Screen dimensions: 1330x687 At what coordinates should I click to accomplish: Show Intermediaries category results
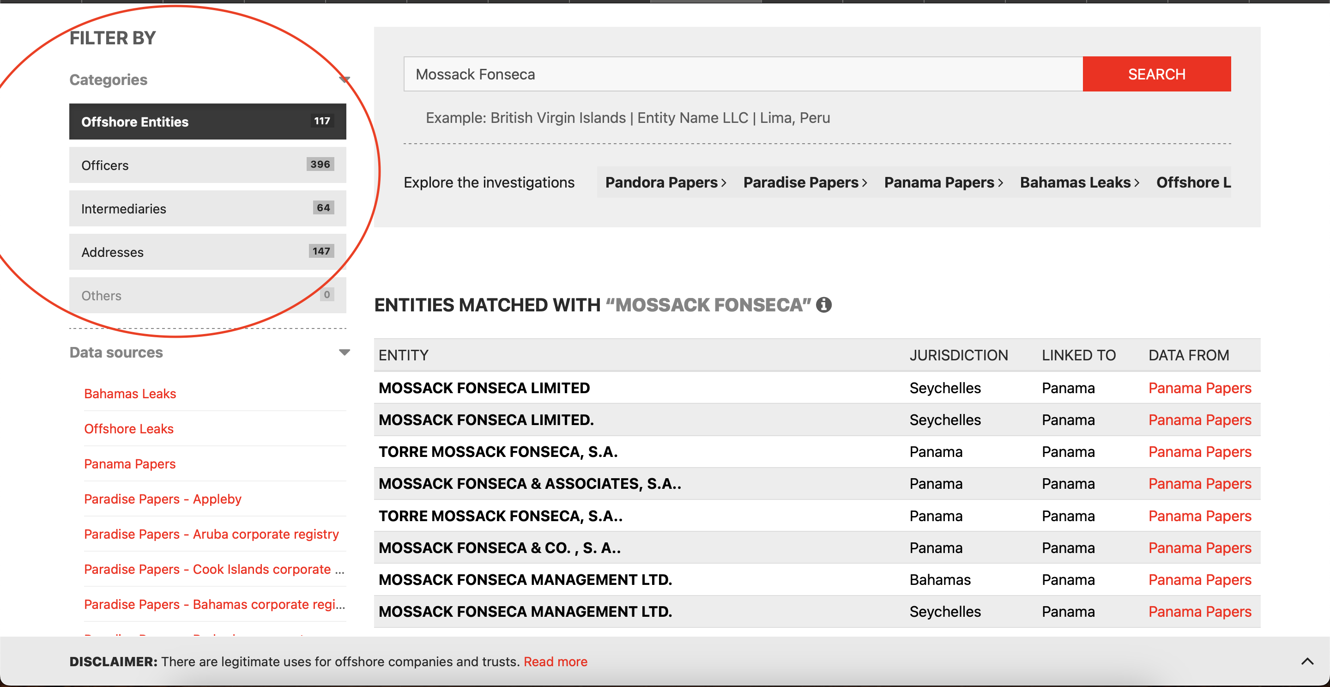pos(207,208)
